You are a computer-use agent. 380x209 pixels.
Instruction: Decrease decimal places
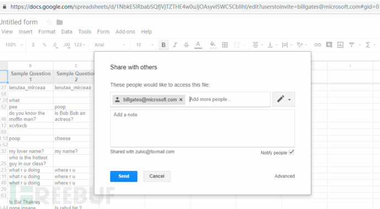(55, 45)
